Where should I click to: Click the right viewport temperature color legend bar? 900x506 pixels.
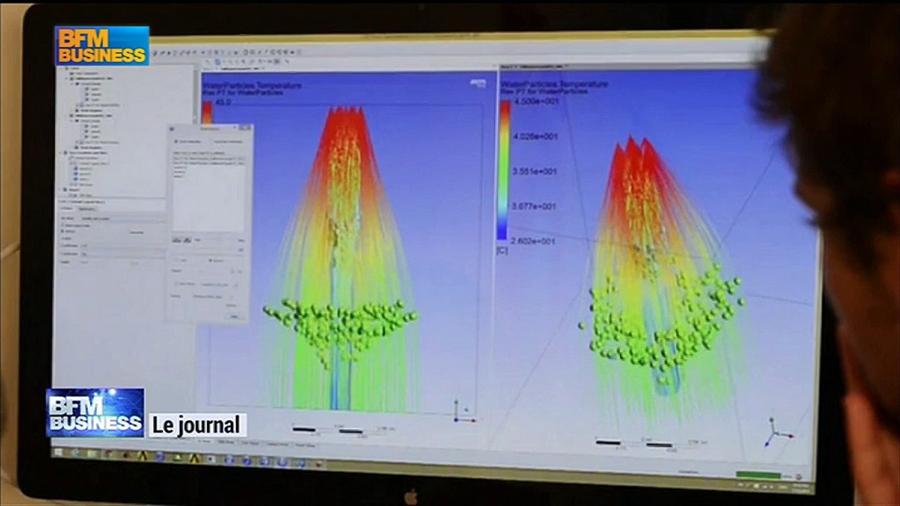click(x=504, y=171)
